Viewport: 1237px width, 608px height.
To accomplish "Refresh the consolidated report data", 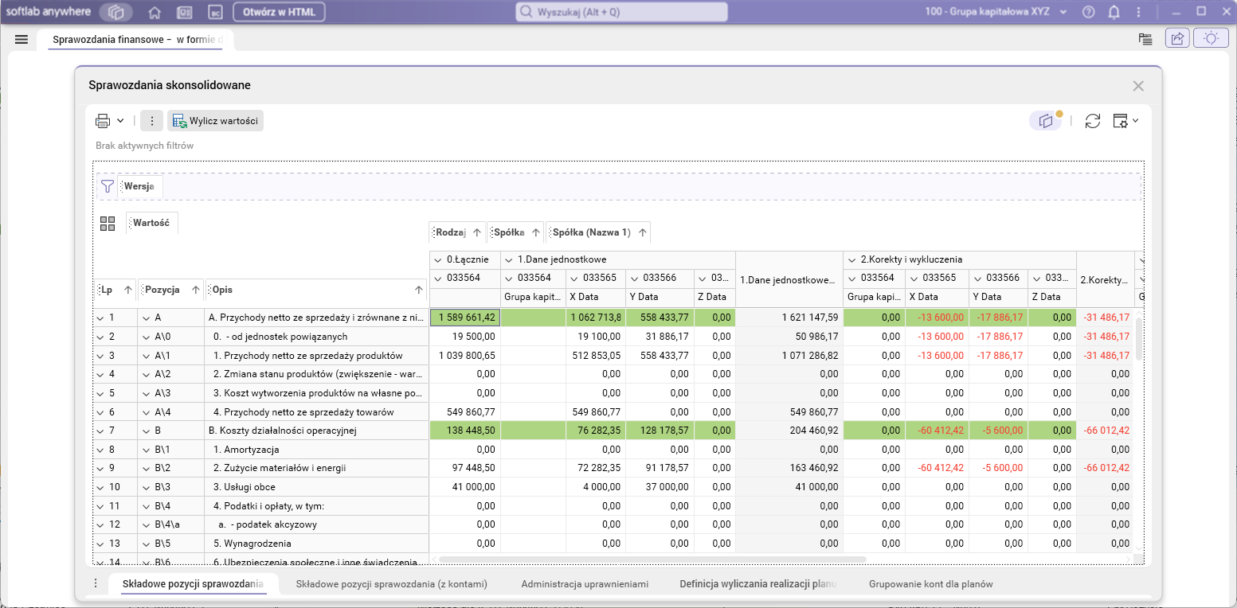I will [1093, 121].
